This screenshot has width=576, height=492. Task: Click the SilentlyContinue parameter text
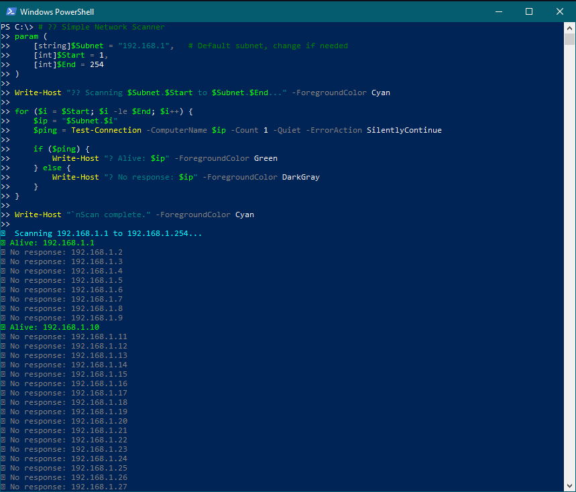tap(404, 129)
